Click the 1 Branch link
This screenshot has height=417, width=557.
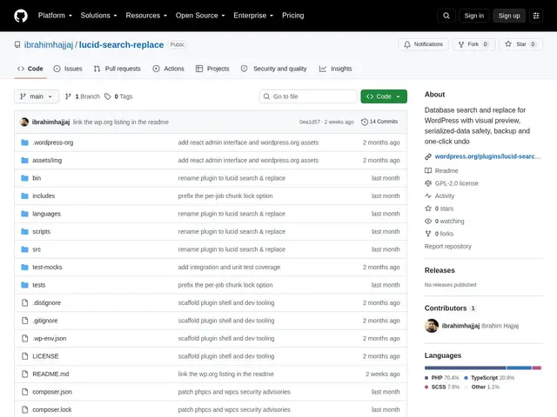(x=83, y=96)
